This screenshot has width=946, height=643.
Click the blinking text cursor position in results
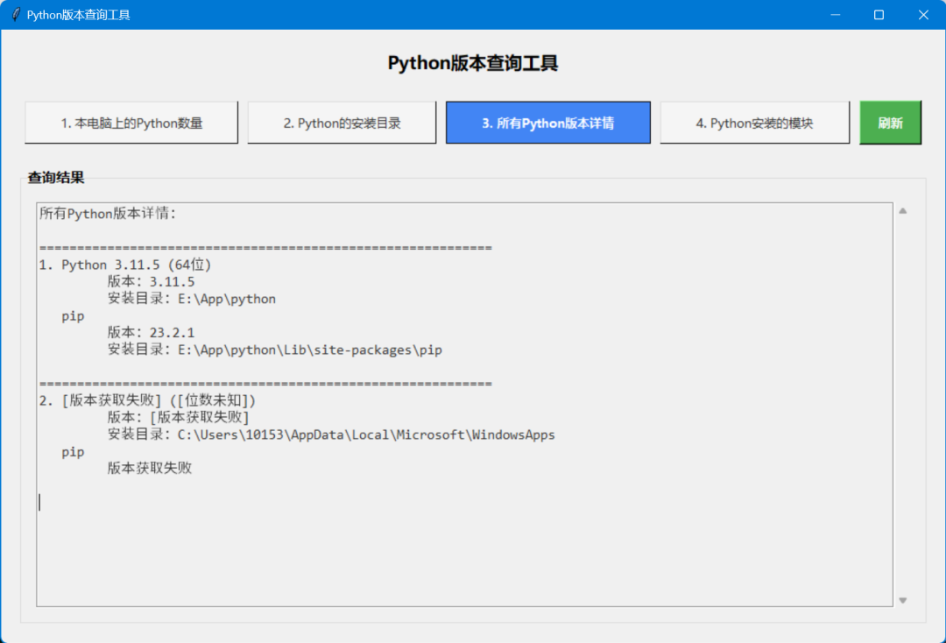click(x=39, y=501)
